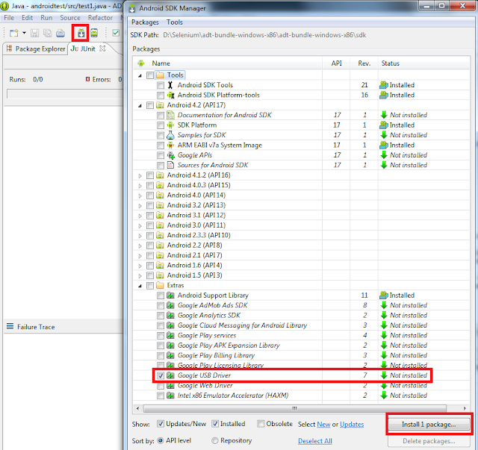478x450 pixels.
Task: Expand the Android 3.2 (API 13) group
Action: click(140, 206)
